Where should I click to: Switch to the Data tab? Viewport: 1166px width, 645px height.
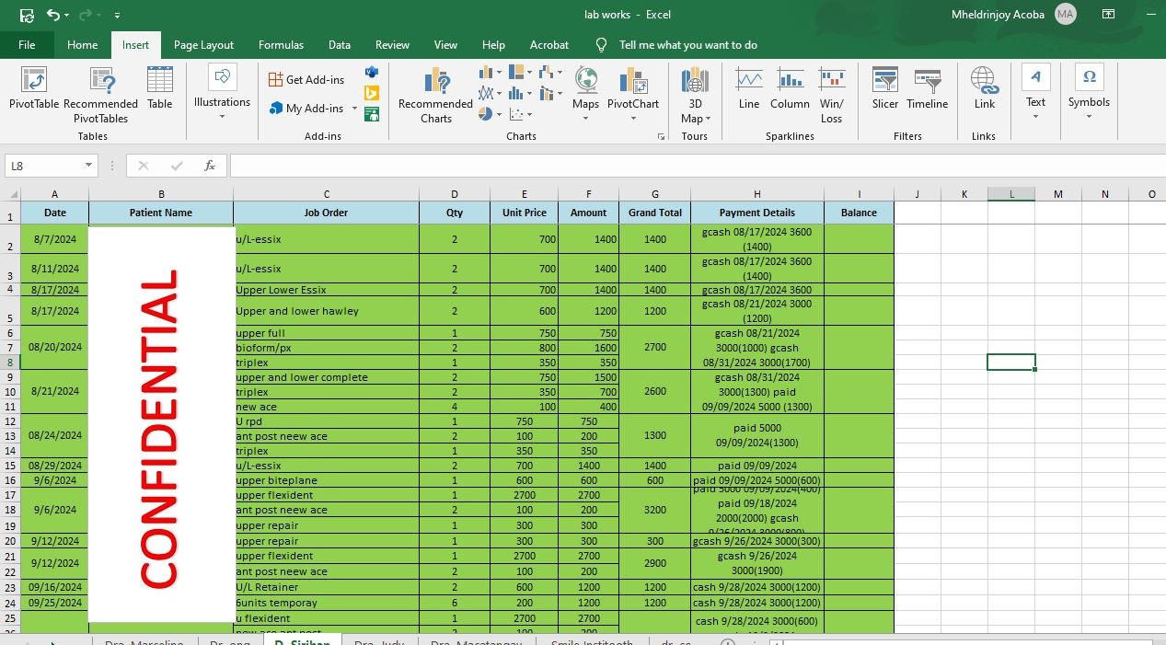click(340, 45)
